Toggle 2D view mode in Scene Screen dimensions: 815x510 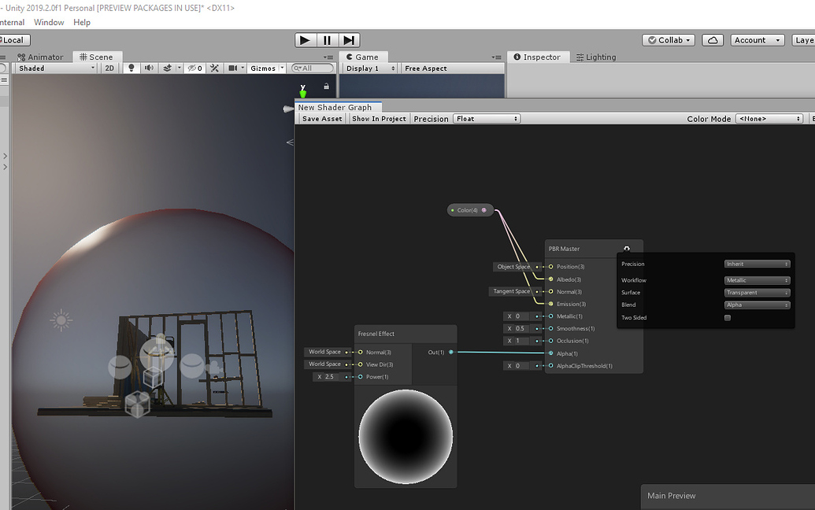(109, 68)
